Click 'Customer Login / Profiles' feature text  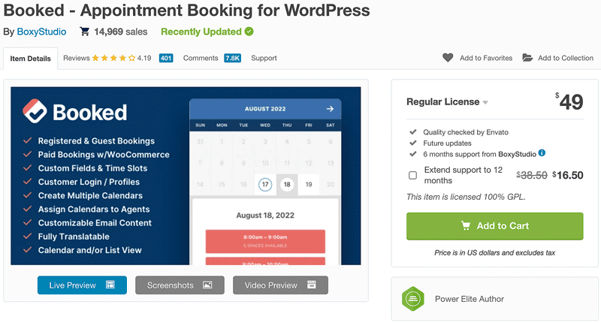[89, 182]
